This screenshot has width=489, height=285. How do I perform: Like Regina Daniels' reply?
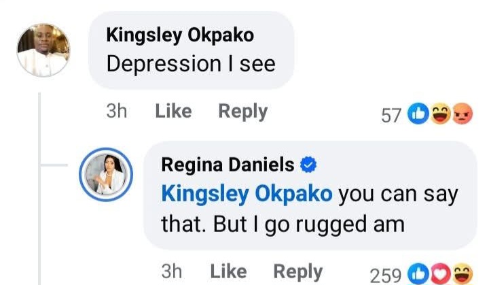[x=228, y=272]
